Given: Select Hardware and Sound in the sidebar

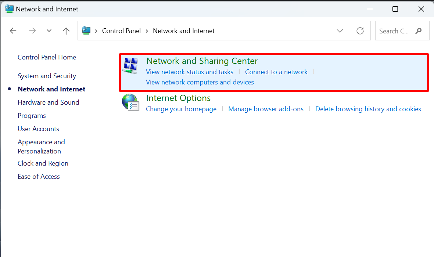Looking at the screenshot, I should [x=48, y=102].
